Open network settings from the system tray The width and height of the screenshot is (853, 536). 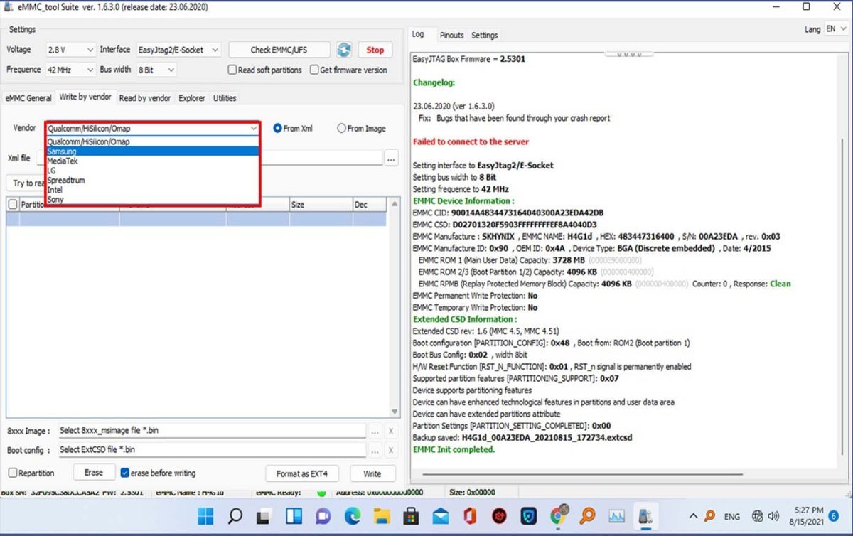pyautogui.click(x=758, y=517)
